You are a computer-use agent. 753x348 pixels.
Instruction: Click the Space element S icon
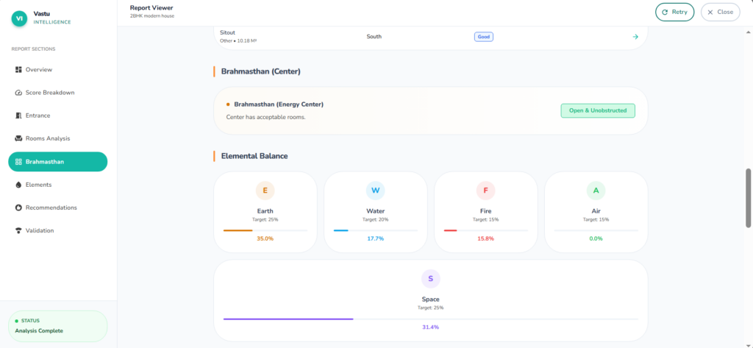click(430, 279)
